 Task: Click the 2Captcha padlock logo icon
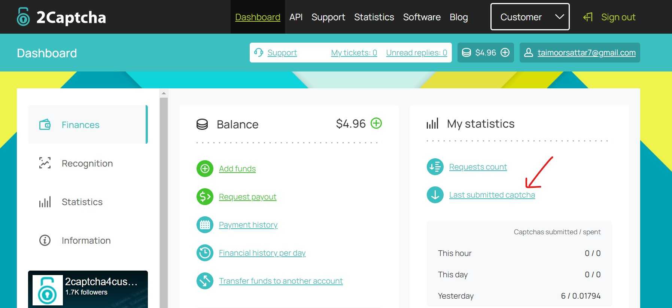point(23,17)
